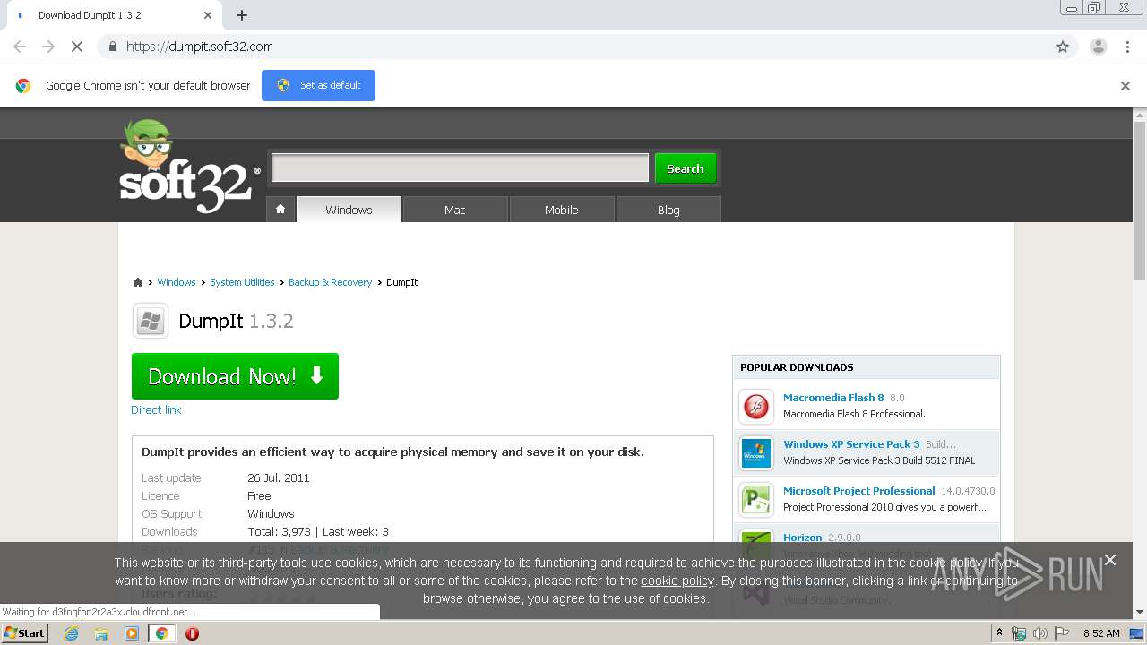This screenshot has width=1147, height=645.
Task: Click the Download Now! button
Action: tap(235, 376)
